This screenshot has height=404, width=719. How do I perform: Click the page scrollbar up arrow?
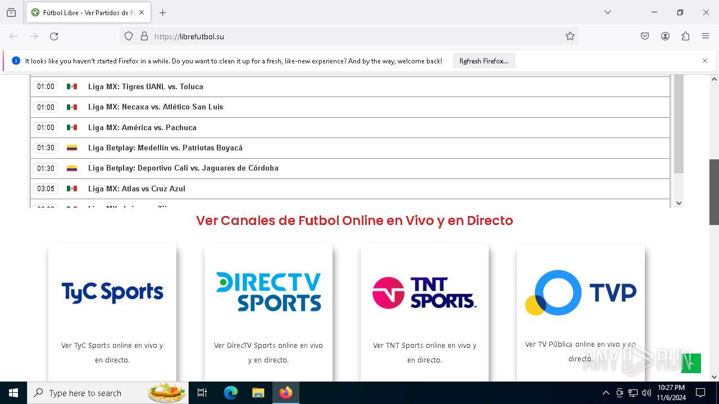point(715,79)
